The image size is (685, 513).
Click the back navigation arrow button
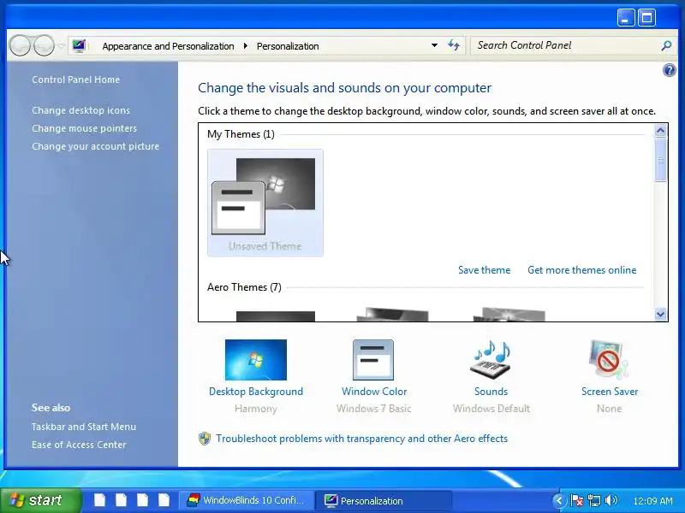pyautogui.click(x=20, y=45)
